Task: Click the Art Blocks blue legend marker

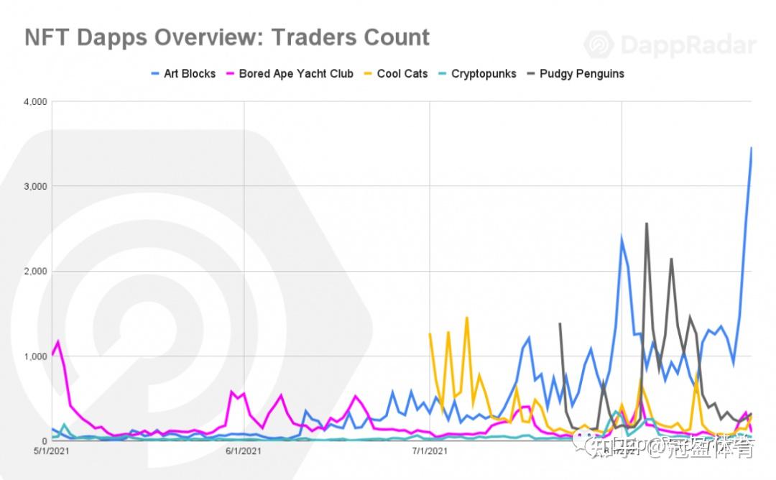Action: (x=155, y=73)
